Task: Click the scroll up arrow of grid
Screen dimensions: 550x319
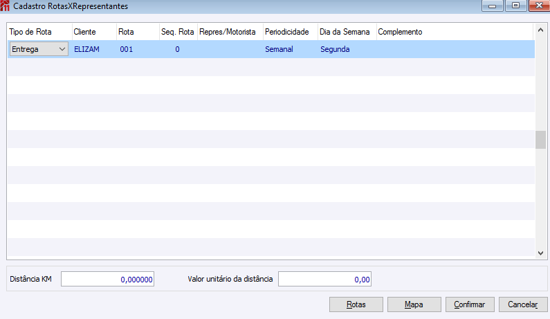Action: tap(540, 30)
